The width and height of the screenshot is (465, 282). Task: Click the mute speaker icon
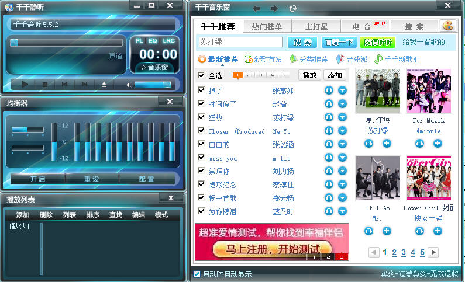129,85
